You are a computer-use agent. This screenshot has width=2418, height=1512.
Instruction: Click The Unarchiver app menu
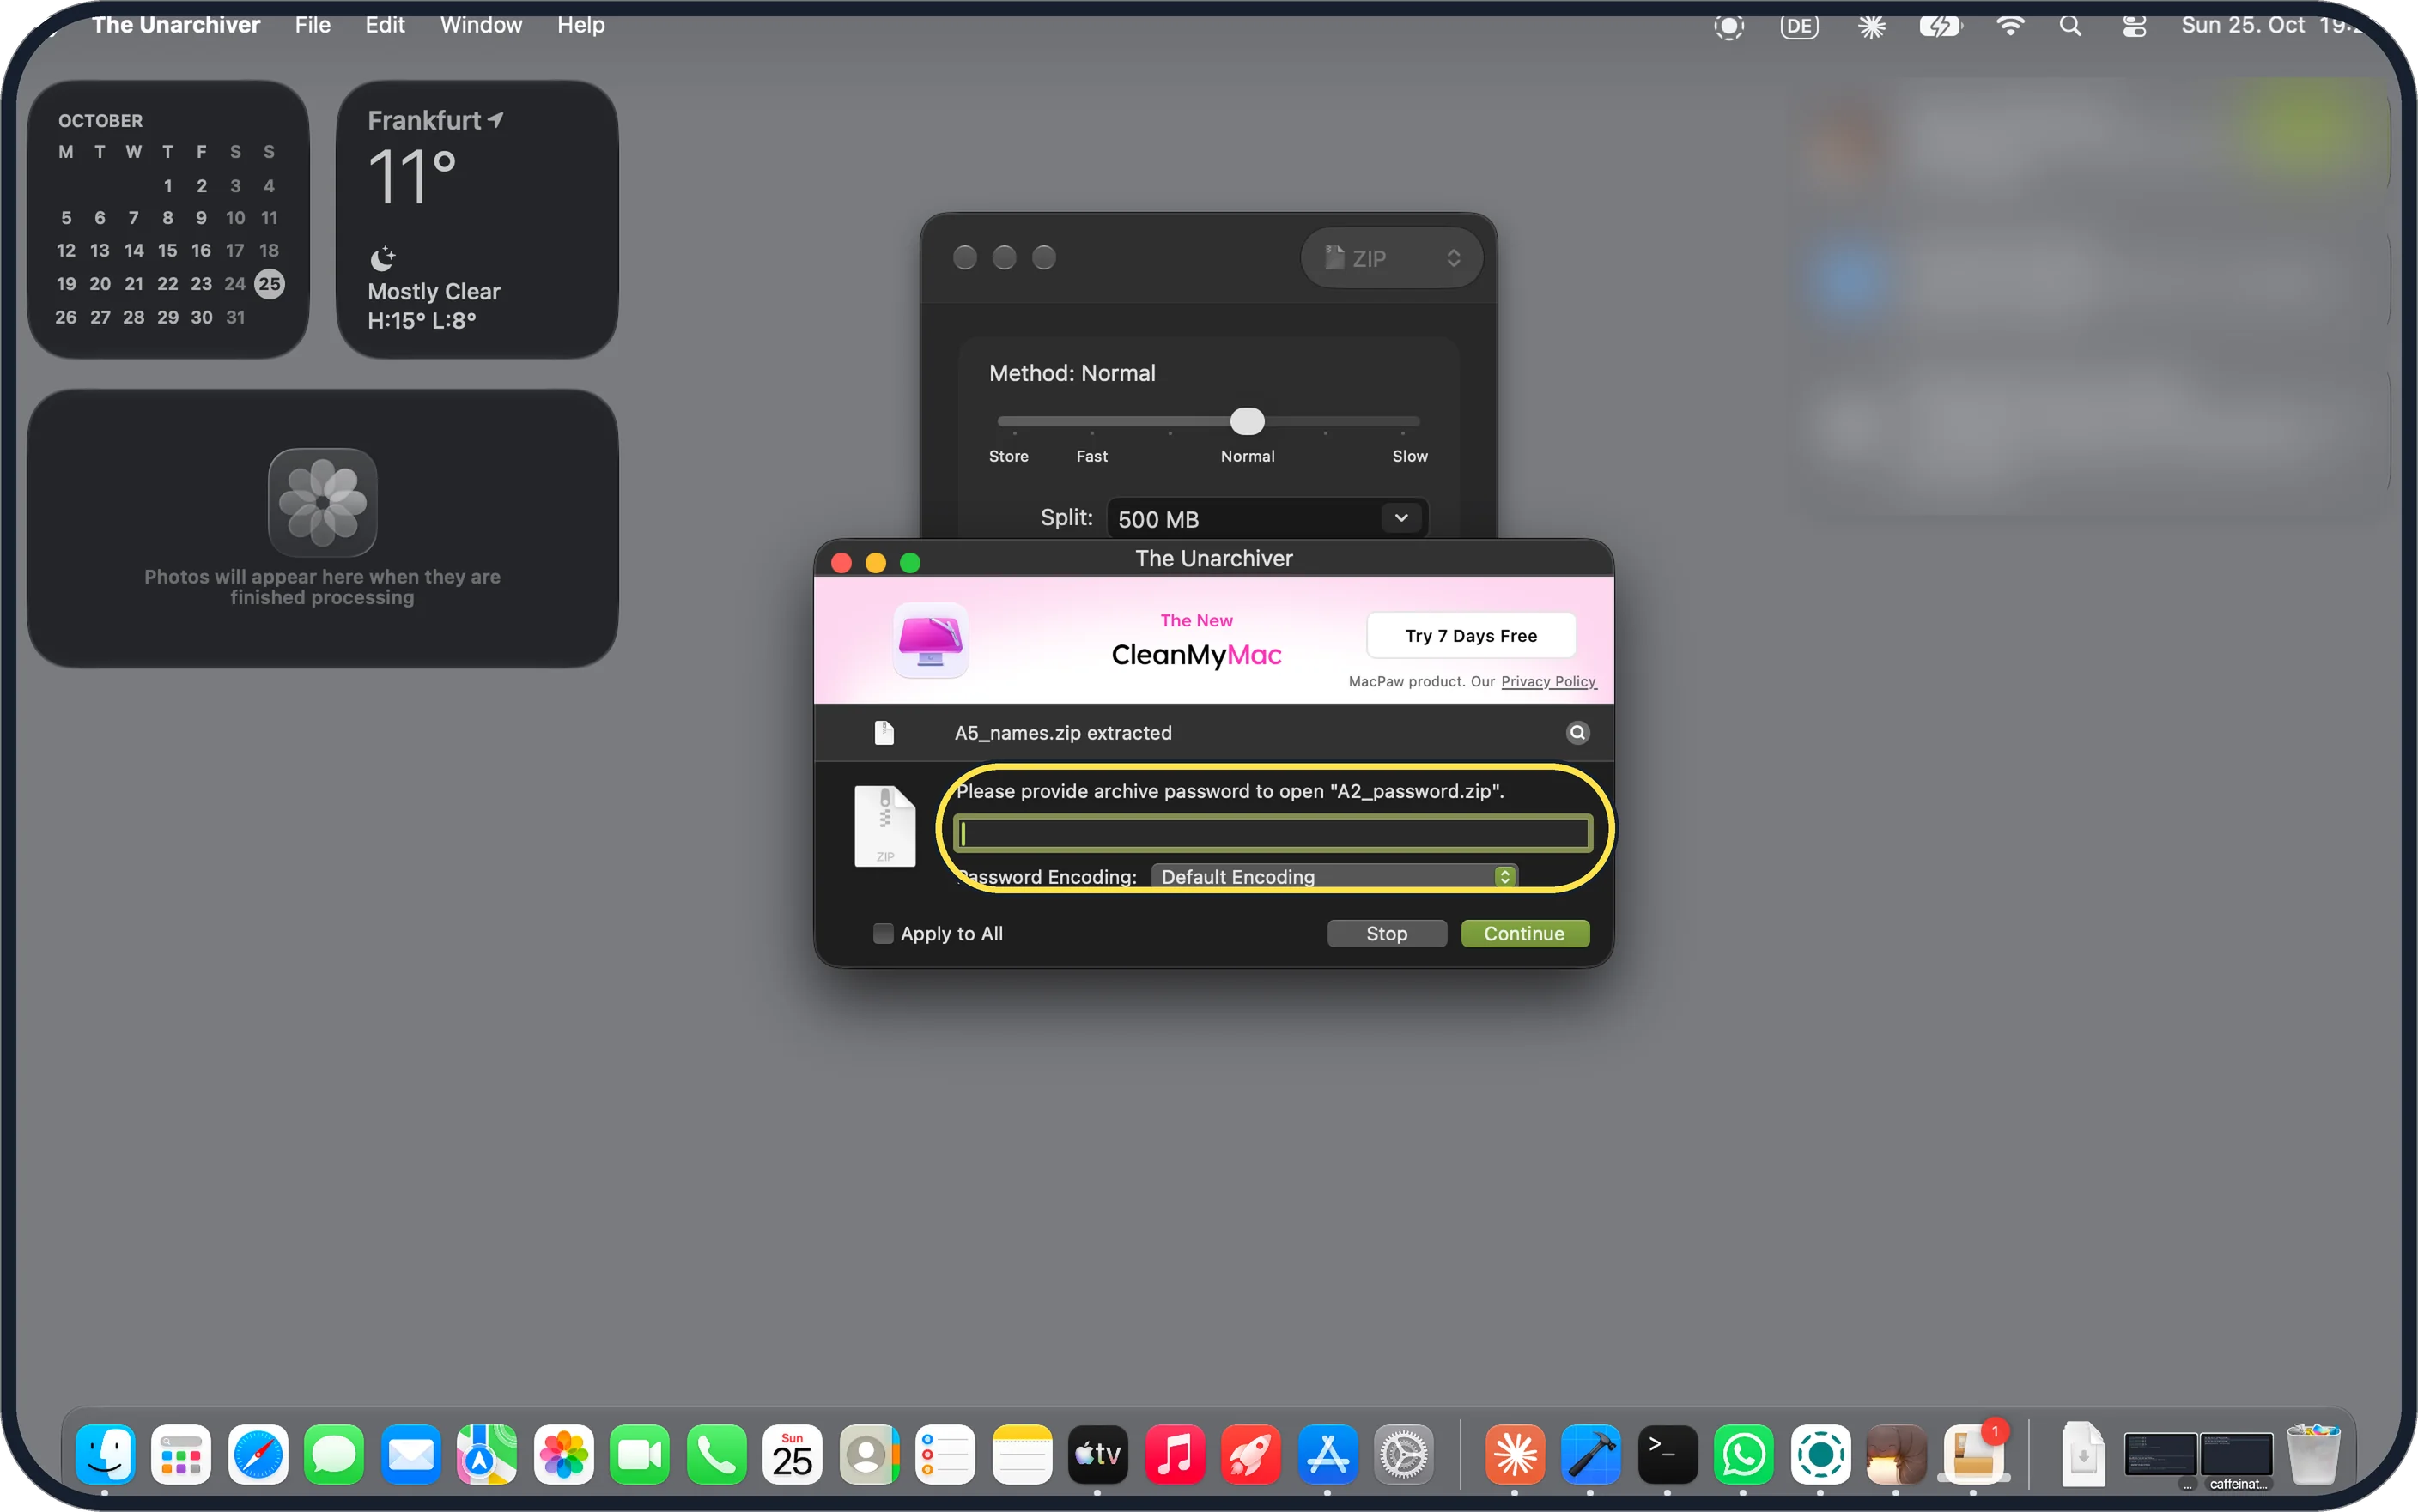click(176, 25)
